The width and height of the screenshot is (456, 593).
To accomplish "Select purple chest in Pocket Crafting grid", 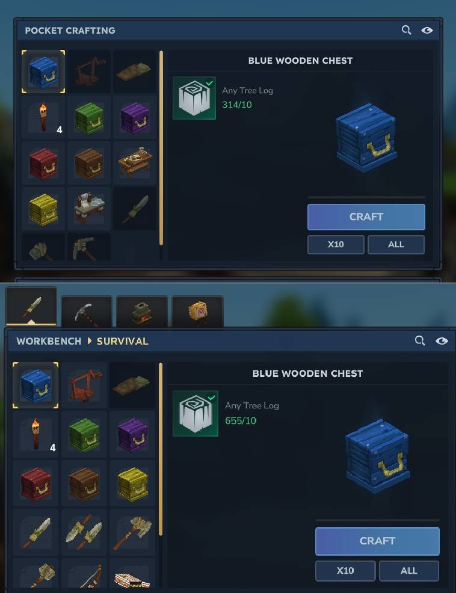I will 134,118.
